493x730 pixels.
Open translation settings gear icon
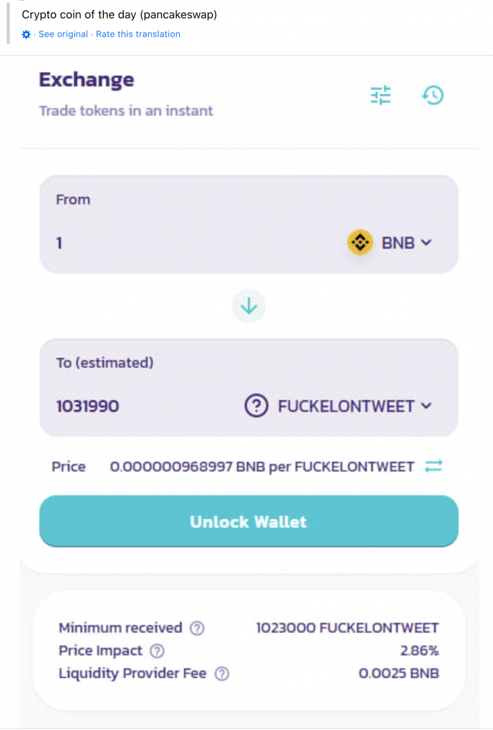tap(26, 34)
